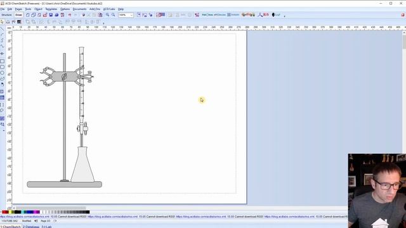Switch to the 1-ChemSketch tab
This screenshot has width=406, height=228.
(10, 227)
